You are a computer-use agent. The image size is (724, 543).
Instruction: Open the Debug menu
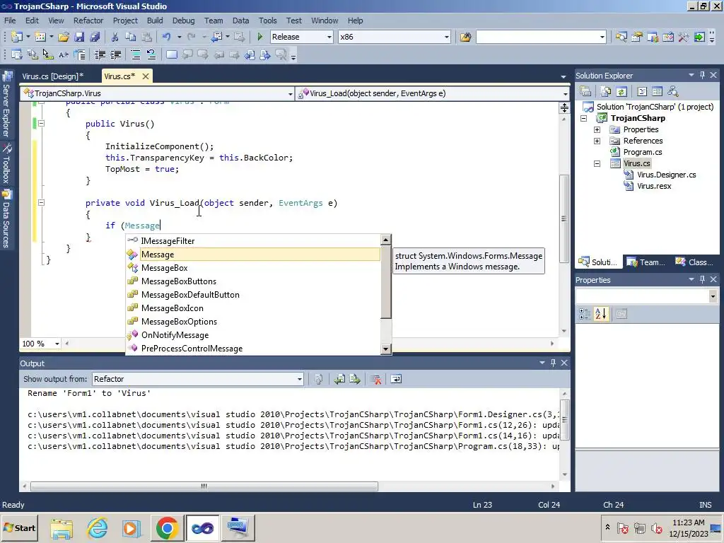183,21
